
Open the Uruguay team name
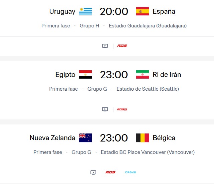pyautogui.click(x=62, y=11)
